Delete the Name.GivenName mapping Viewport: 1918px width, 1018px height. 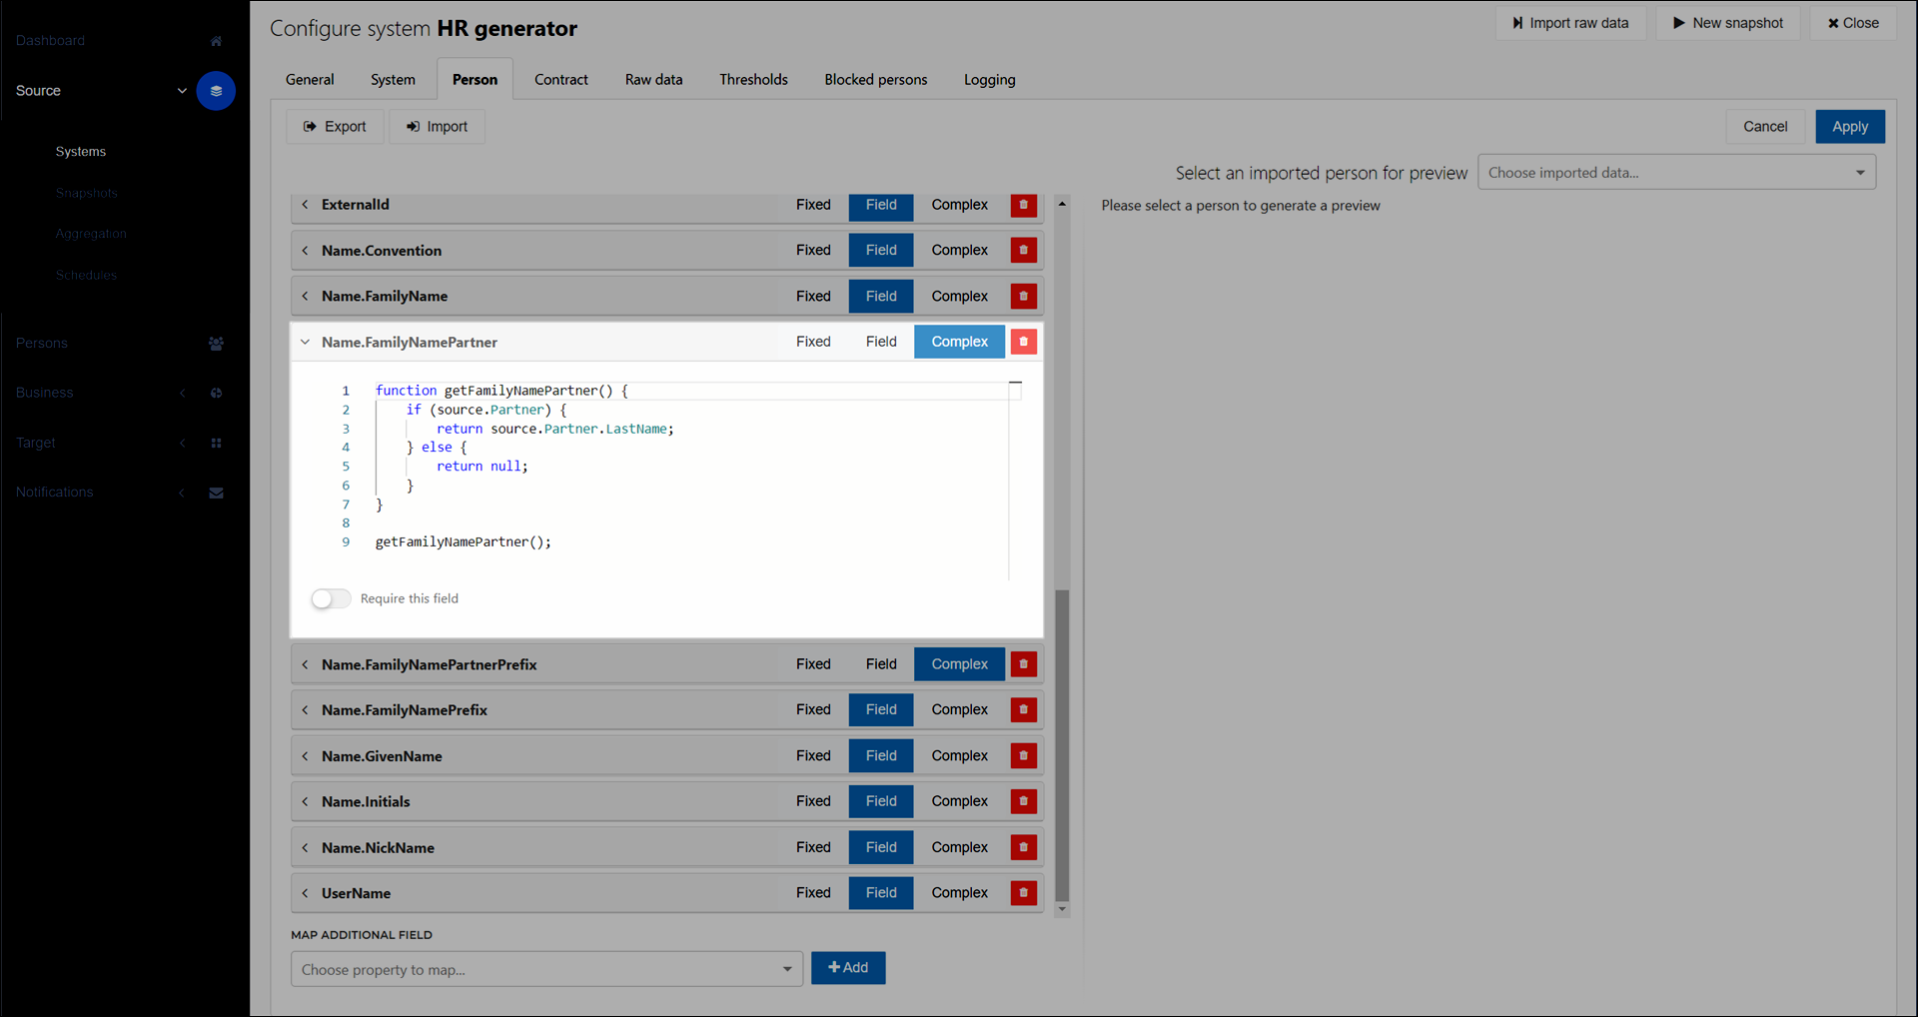[x=1024, y=756]
